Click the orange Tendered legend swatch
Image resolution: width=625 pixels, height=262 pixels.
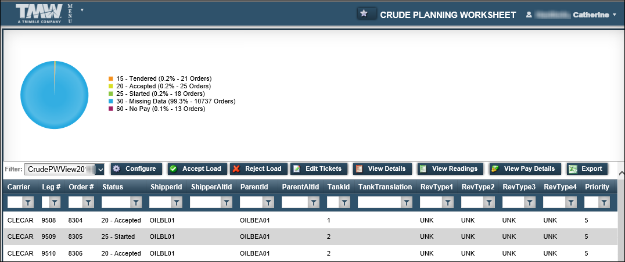coord(110,78)
